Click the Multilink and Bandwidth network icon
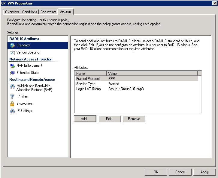This screenshot has width=218, height=178. click(x=12, y=86)
